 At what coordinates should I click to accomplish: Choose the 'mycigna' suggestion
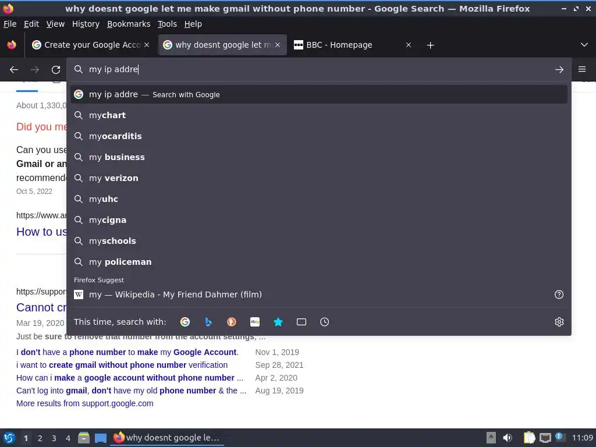point(318,219)
